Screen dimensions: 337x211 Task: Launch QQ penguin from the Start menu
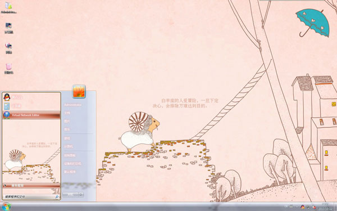(7, 97)
